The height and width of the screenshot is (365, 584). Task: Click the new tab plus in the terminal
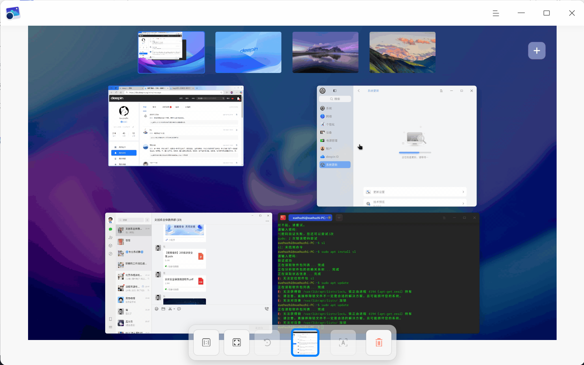point(339,218)
